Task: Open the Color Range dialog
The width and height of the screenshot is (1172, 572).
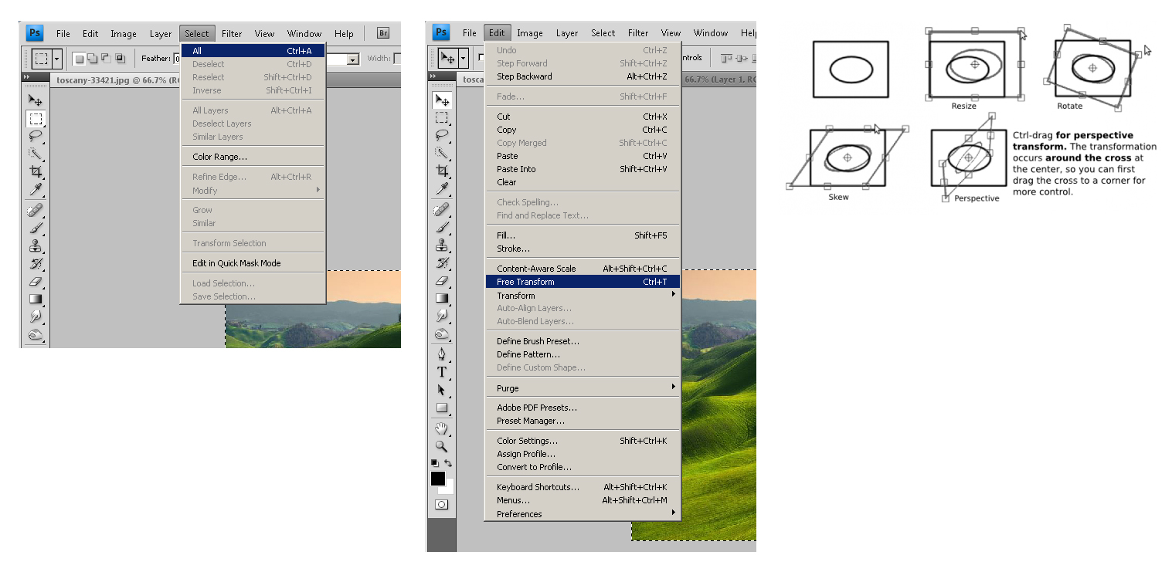Action: [219, 157]
